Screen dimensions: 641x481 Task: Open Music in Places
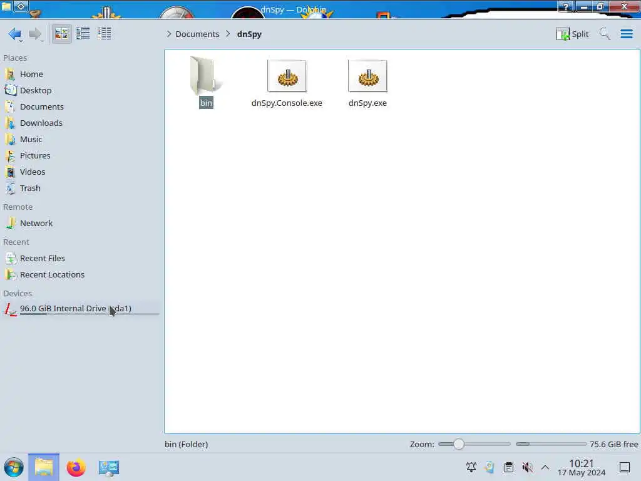click(80, 140)
